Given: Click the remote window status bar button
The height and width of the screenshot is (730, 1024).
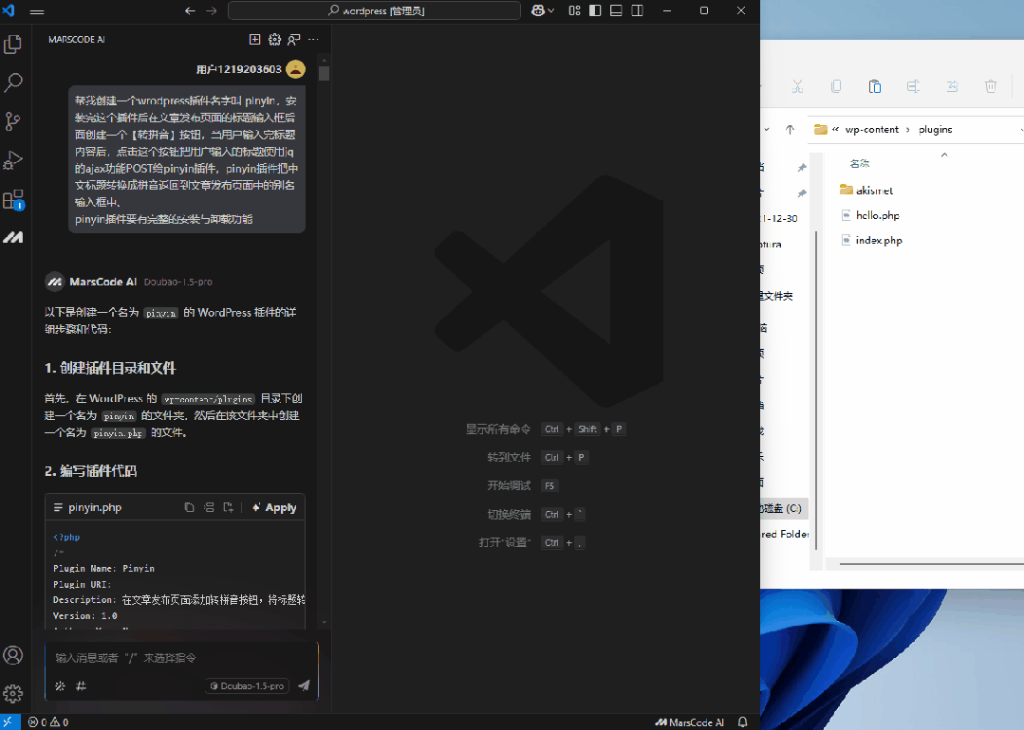Looking at the screenshot, I should 9,722.
